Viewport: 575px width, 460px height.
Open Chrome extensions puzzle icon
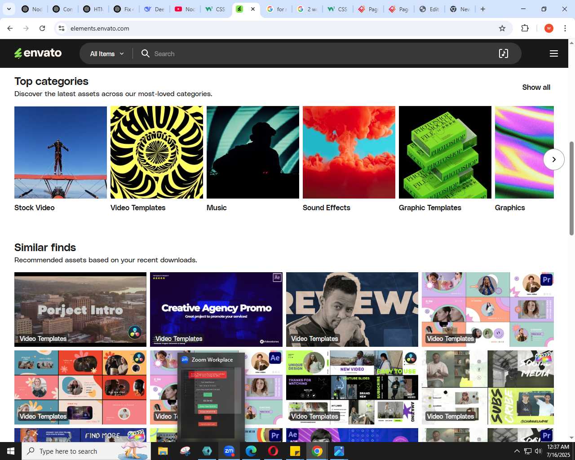pyautogui.click(x=525, y=28)
